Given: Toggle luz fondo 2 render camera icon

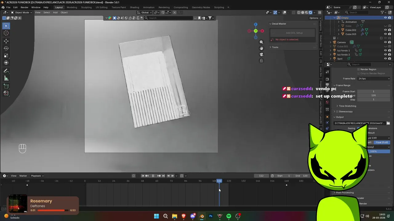Looking at the screenshot, I should (389, 55).
